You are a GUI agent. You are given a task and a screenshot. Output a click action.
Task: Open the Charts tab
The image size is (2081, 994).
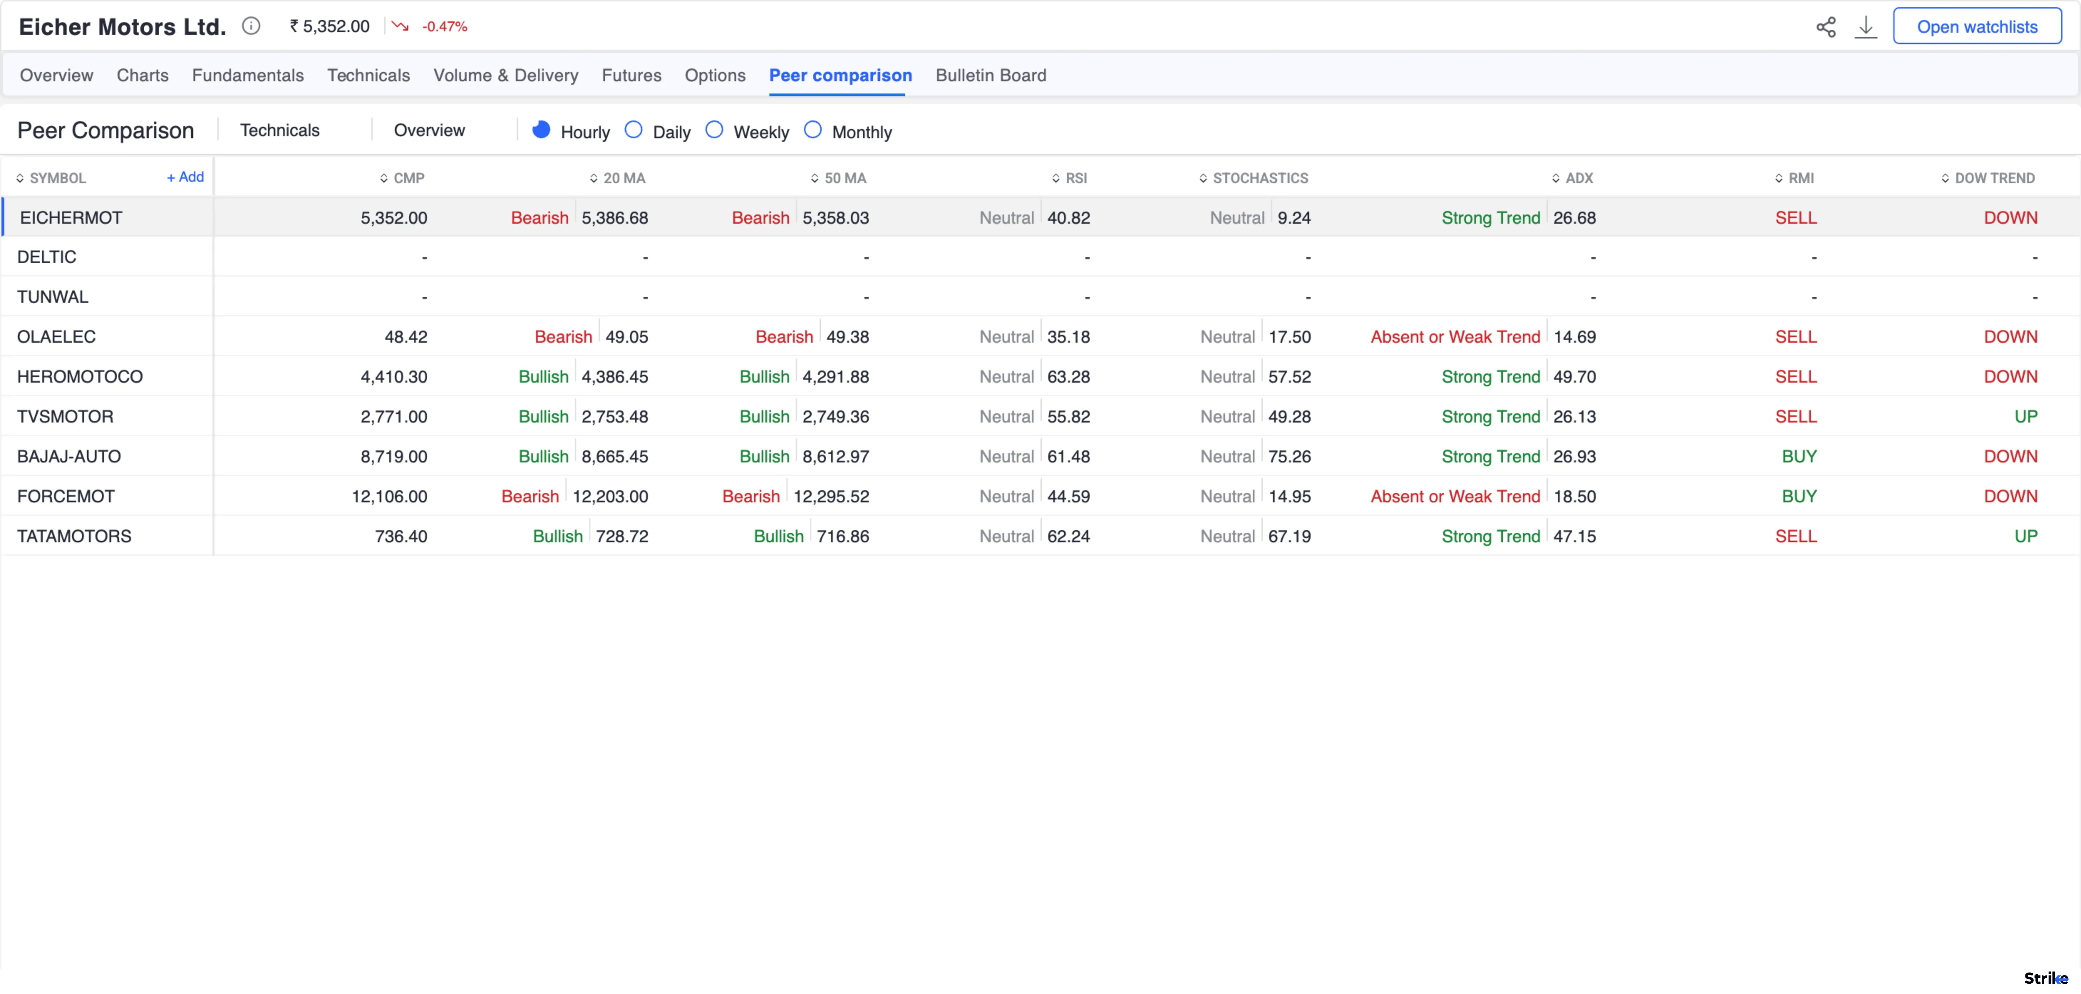click(143, 75)
